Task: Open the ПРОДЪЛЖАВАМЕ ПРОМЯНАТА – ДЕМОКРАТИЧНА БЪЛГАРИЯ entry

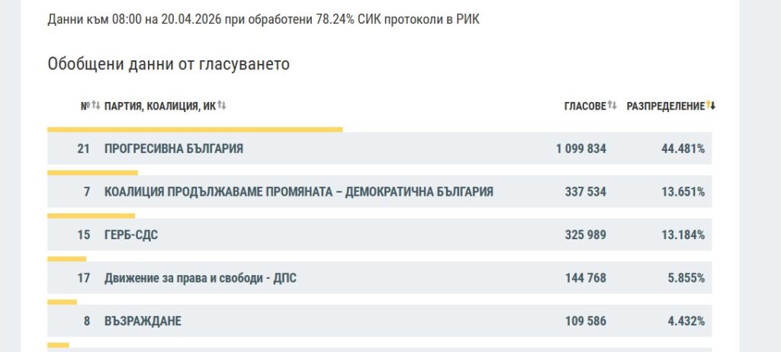Action: pos(298,192)
